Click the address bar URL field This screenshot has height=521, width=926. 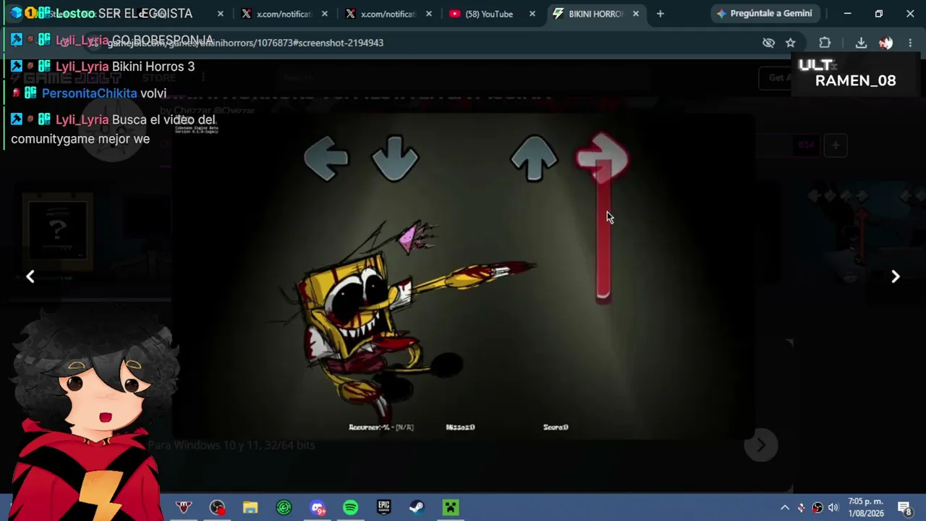427,43
